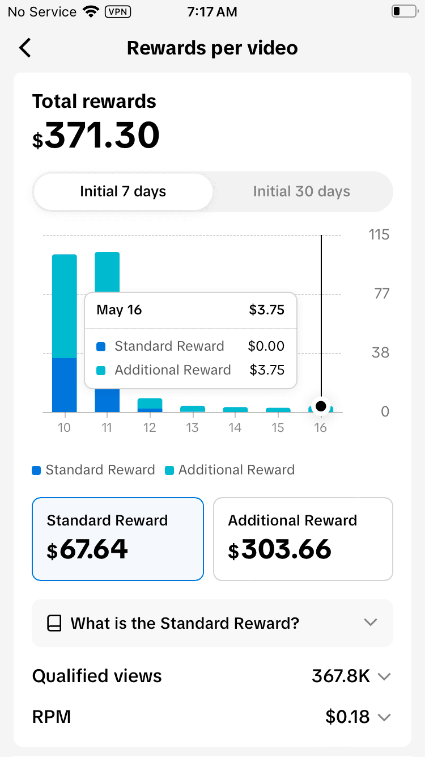Expand the RPM details chevron

[384, 717]
